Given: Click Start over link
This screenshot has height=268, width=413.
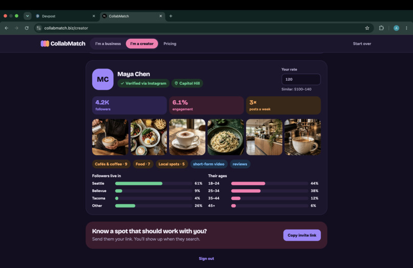Looking at the screenshot, I should tap(362, 43).
